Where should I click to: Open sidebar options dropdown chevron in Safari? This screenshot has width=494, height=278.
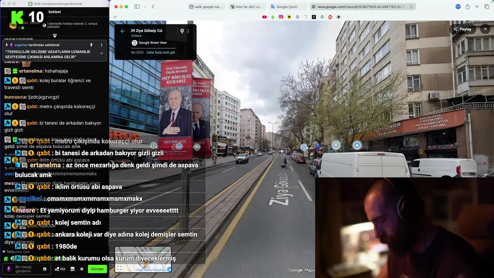[144, 7]
